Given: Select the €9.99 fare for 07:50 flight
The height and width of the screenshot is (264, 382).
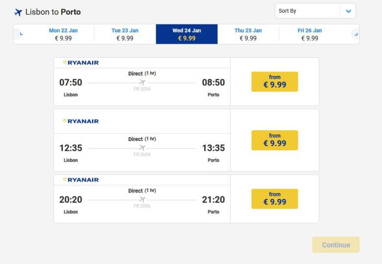Looking at the screenshot, I should [x=275, y=82].
